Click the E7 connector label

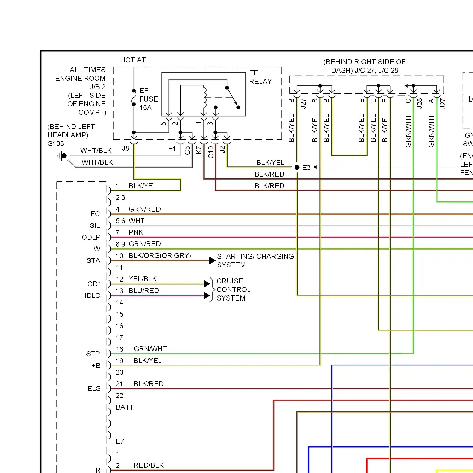click(x=120, y=441)
